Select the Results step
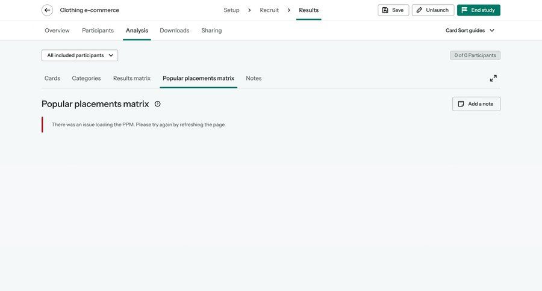542x291 pixels. point(308,10)
